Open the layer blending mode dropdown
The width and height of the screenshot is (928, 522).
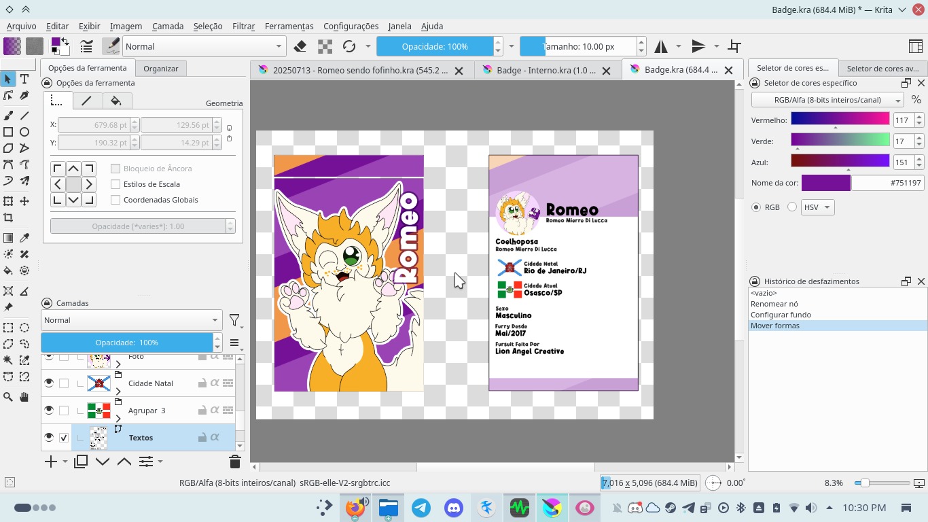(132, 320)
